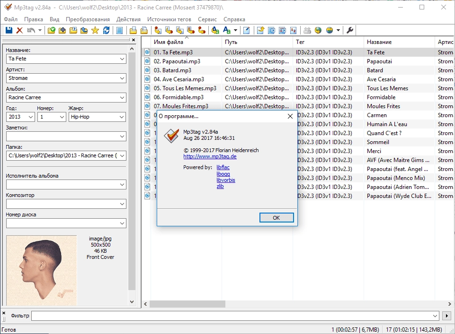Viewport: 455px width, 334px height.
Task: Select the file row 04. Ave Cesaria.mp3
Action: [299, 79]
